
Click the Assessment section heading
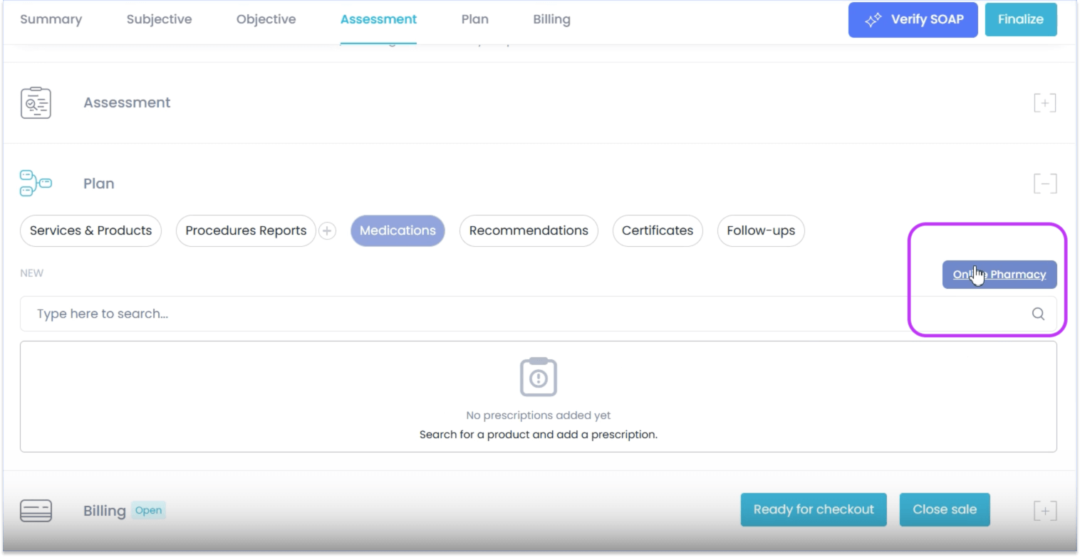[127, 102]
